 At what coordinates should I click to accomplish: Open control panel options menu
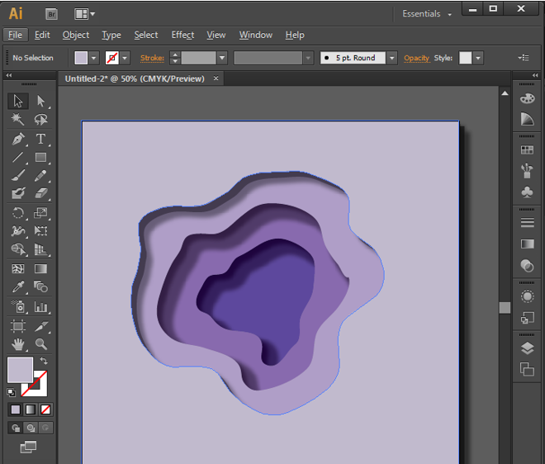point(523,58)
